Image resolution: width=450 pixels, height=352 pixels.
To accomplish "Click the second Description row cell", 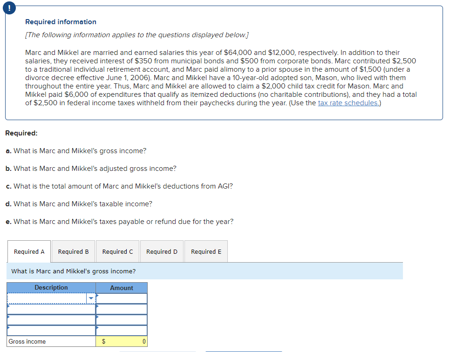I will pyautogui.click(x=51, y=309).
